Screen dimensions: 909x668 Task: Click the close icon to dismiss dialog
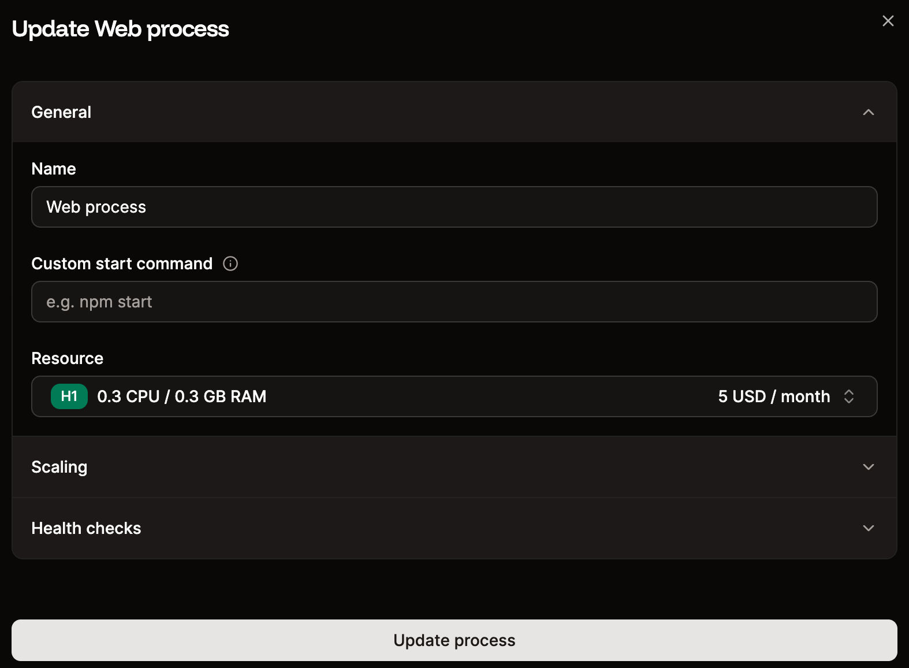point(888,21)
